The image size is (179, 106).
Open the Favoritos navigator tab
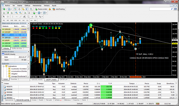tap(14, 79)
